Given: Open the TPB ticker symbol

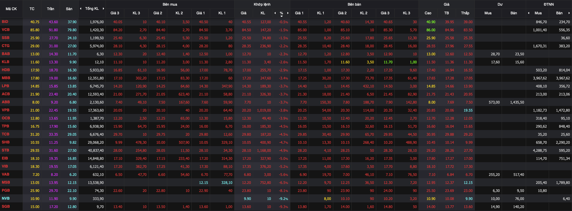Looking at the screenshot, I should click(5, 126).
